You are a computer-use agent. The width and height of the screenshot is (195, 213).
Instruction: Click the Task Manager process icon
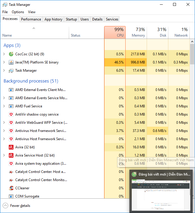pyautogui.click(x=11, y=71)
